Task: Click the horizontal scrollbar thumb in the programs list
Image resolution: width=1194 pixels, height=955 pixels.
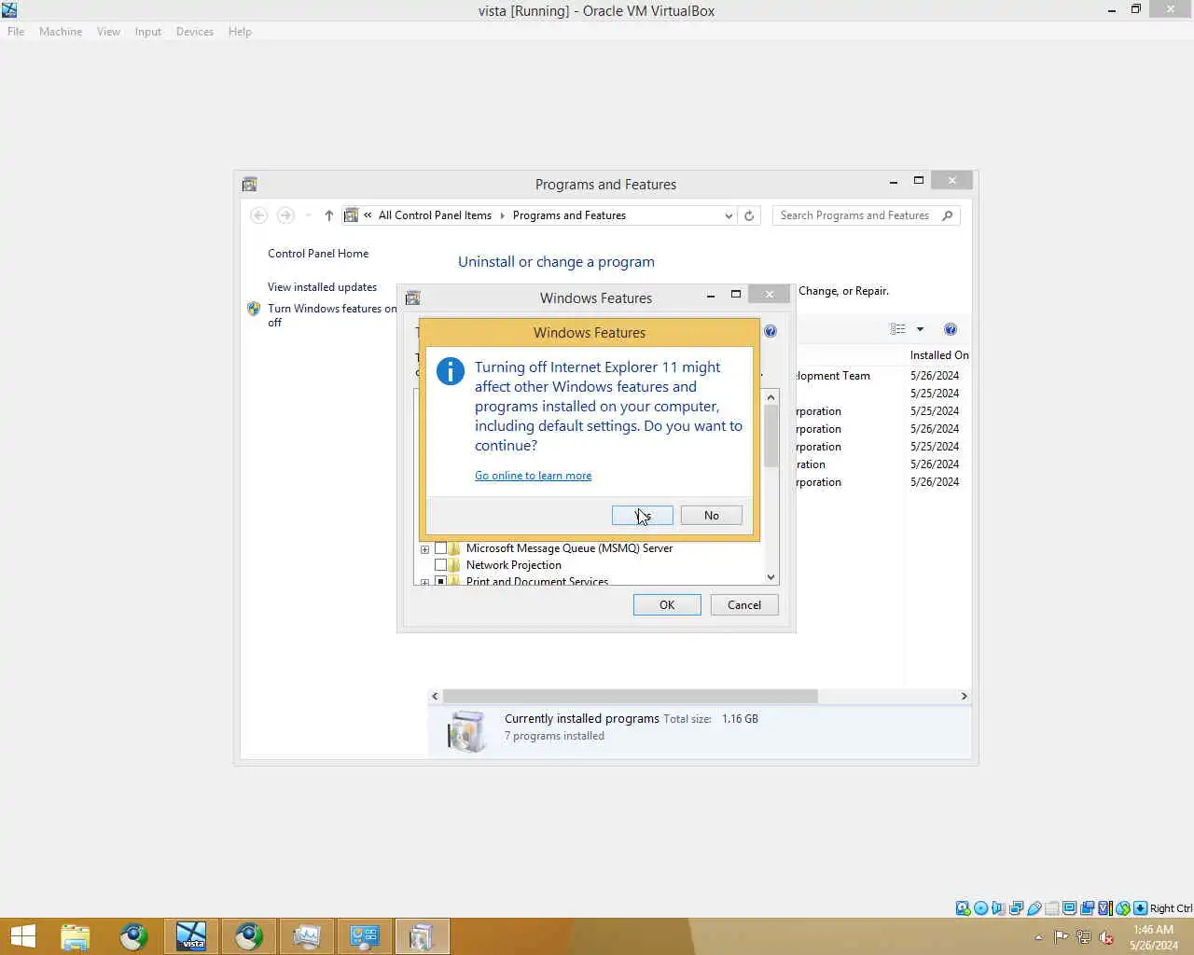Action: [x=631, y=697]
